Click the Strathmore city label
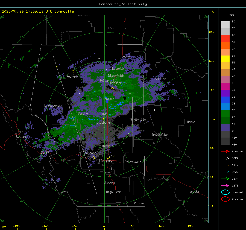 click(x=133, y=162)
